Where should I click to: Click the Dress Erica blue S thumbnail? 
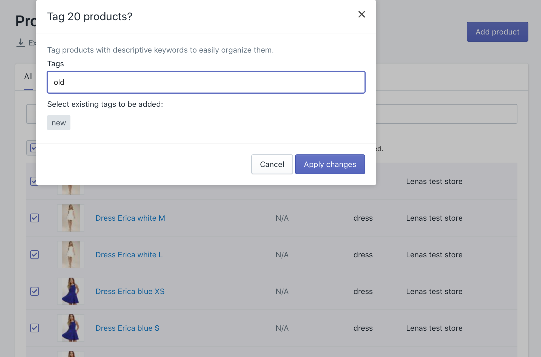tap(71, 328)
